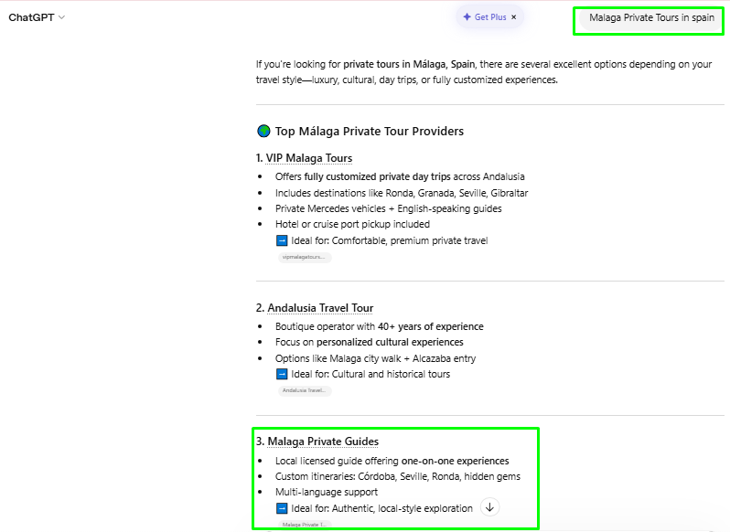730x532 pixels.
Task: Click the 'Top Málaga Private Tour Providers' heading
Action: [369, 131]
